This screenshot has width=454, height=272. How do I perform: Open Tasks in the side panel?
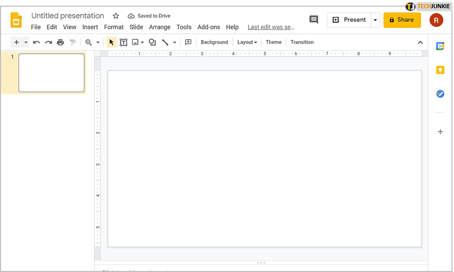(x=440, y=94)
